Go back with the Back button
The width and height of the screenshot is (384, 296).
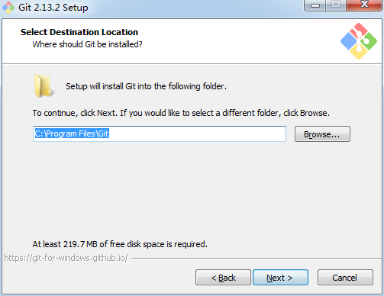(x=223, y=278)
